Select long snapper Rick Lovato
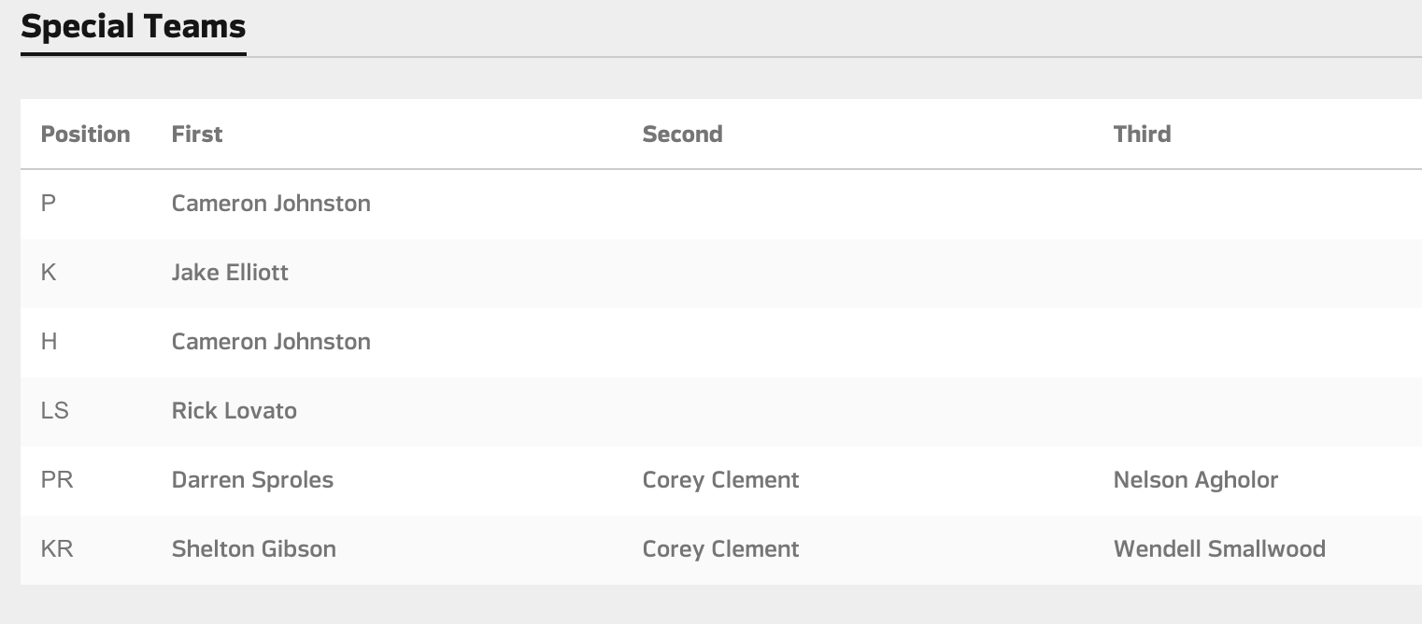 tap(234, 411)
